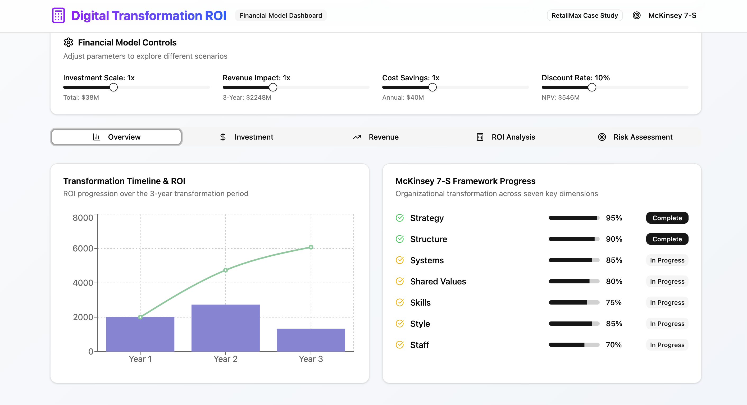Click the Year 1 purple bar in chart
The width and height of the screenshot is (747, 405).
pos(140,334)
